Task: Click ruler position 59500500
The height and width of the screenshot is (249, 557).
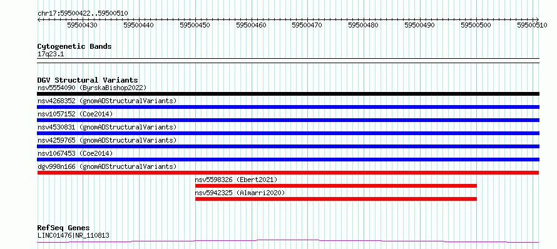Action: (x=476, y=25)
